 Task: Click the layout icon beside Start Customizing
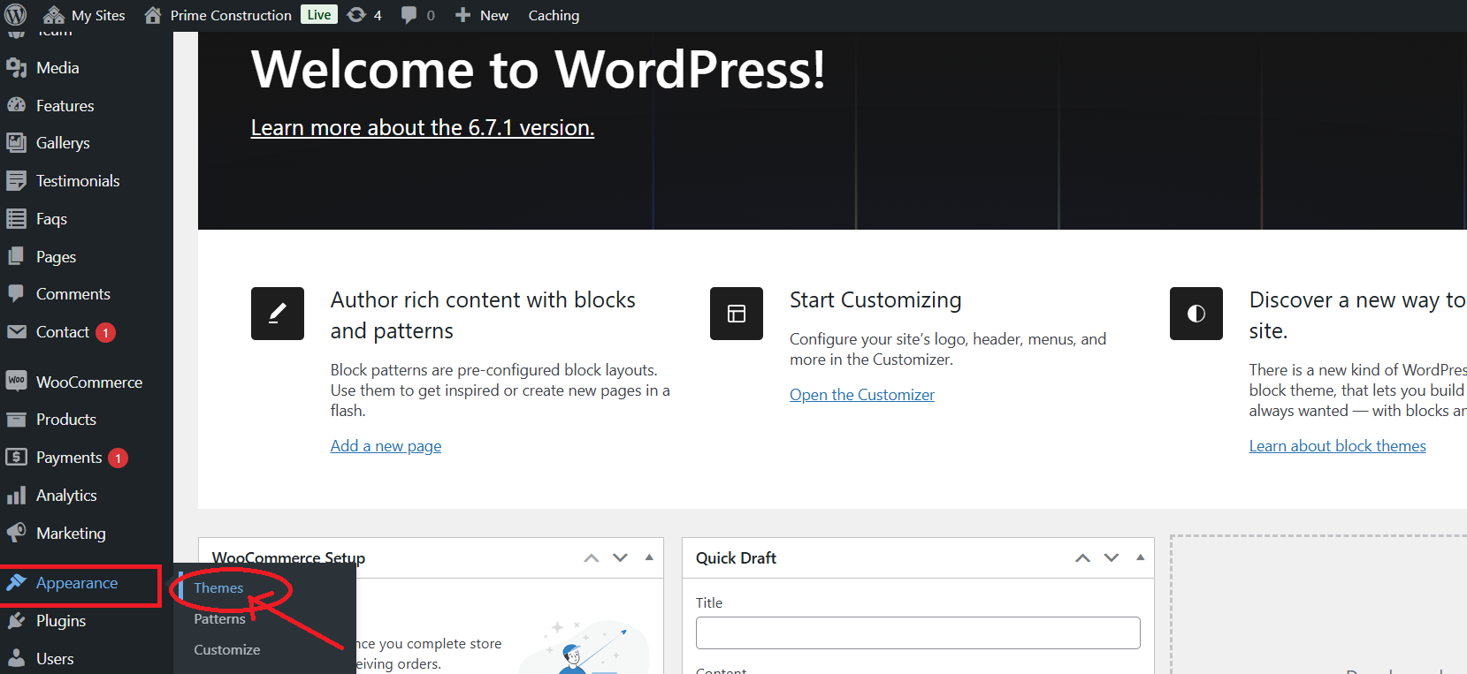tap(736, 314)
